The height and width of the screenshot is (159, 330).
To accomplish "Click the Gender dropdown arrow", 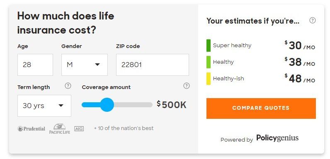I will pos(97,65).
